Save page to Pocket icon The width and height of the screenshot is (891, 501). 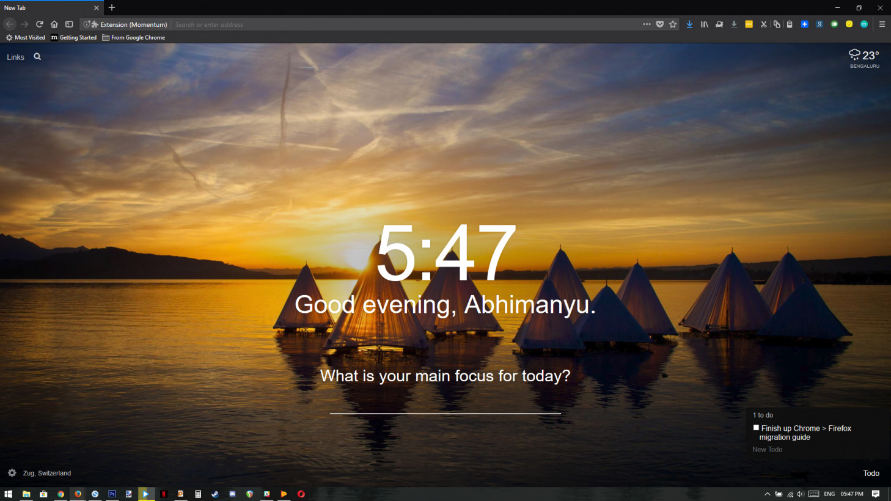click(660, 24)
